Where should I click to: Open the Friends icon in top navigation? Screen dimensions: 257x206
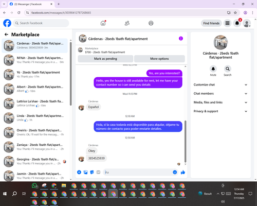(x=127, y=23)
